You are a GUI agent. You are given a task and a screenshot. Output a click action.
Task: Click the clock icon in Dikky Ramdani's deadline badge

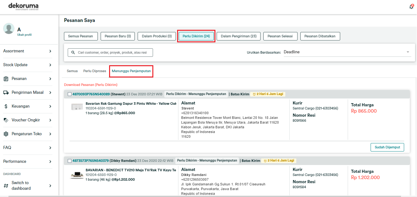[x=265, y=161]
